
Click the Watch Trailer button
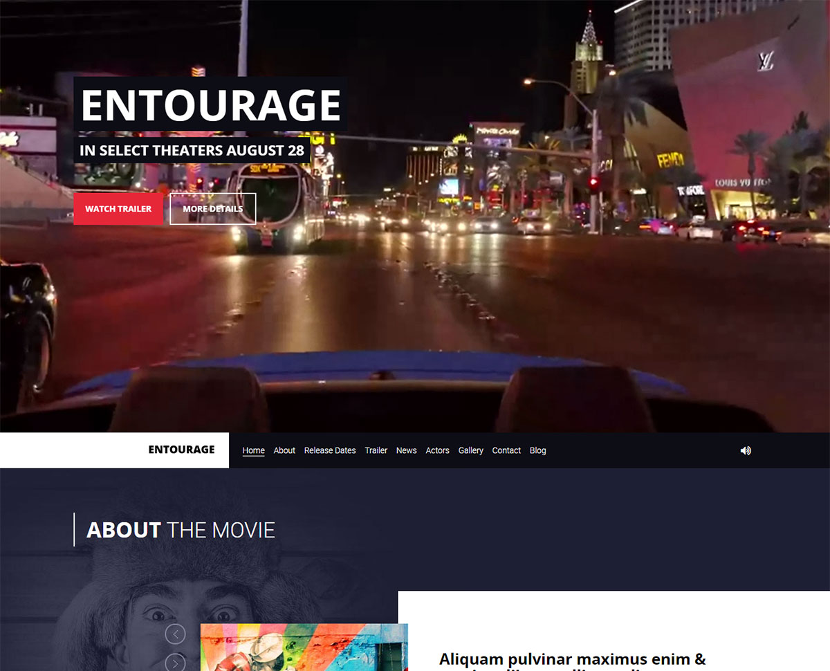click(118, 209)
